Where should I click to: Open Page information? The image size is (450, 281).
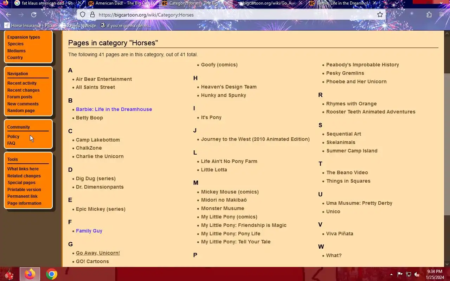(24, 203)
